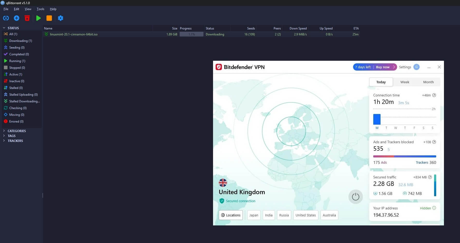
Task: Switch to the Month statistics tab
Action: [428, 82]
